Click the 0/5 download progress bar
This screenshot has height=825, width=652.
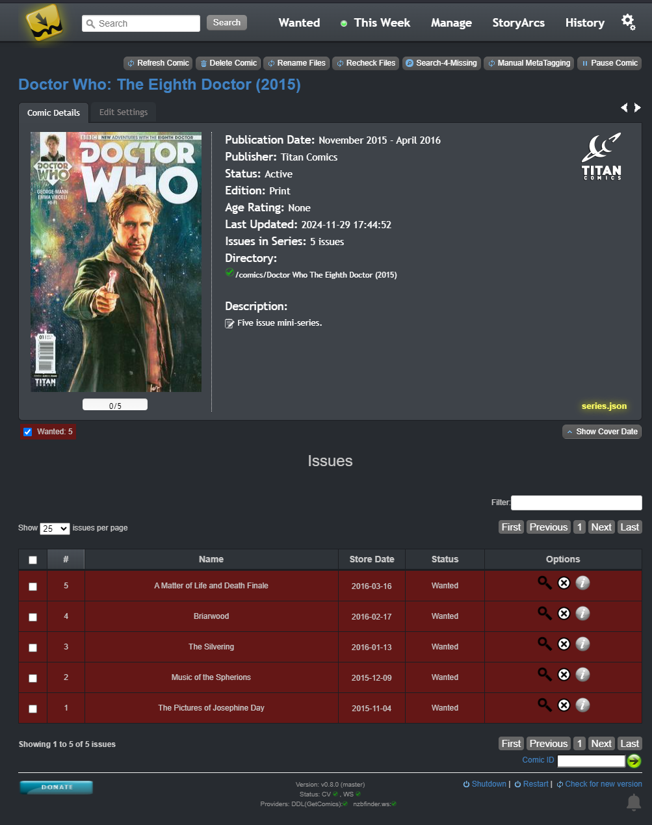[x=115, y=405]
